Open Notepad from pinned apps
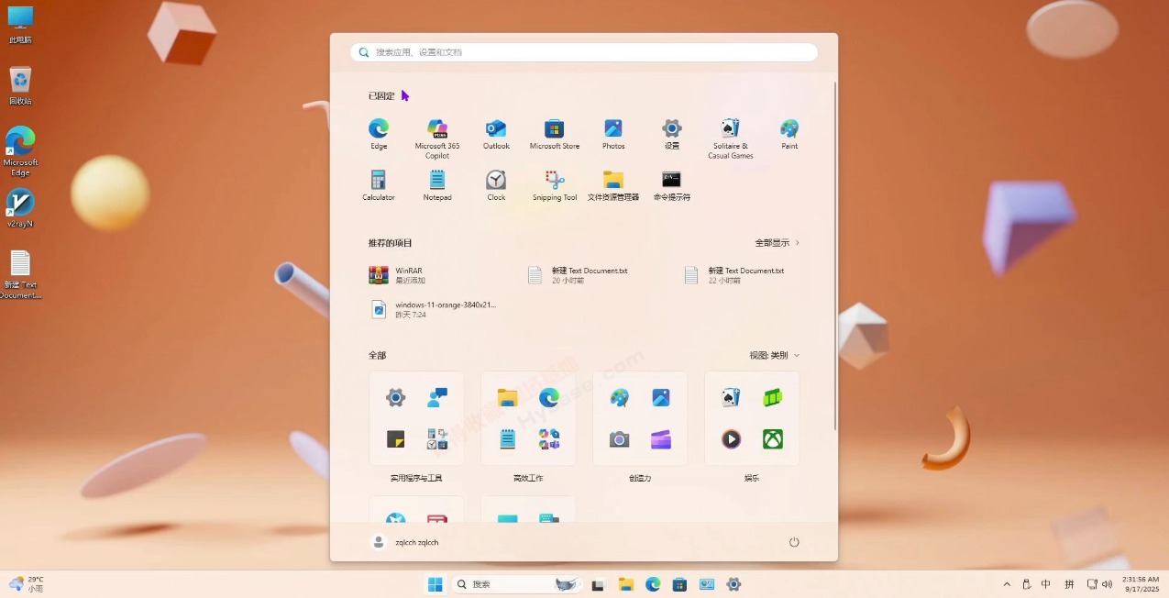 [437, 181]
